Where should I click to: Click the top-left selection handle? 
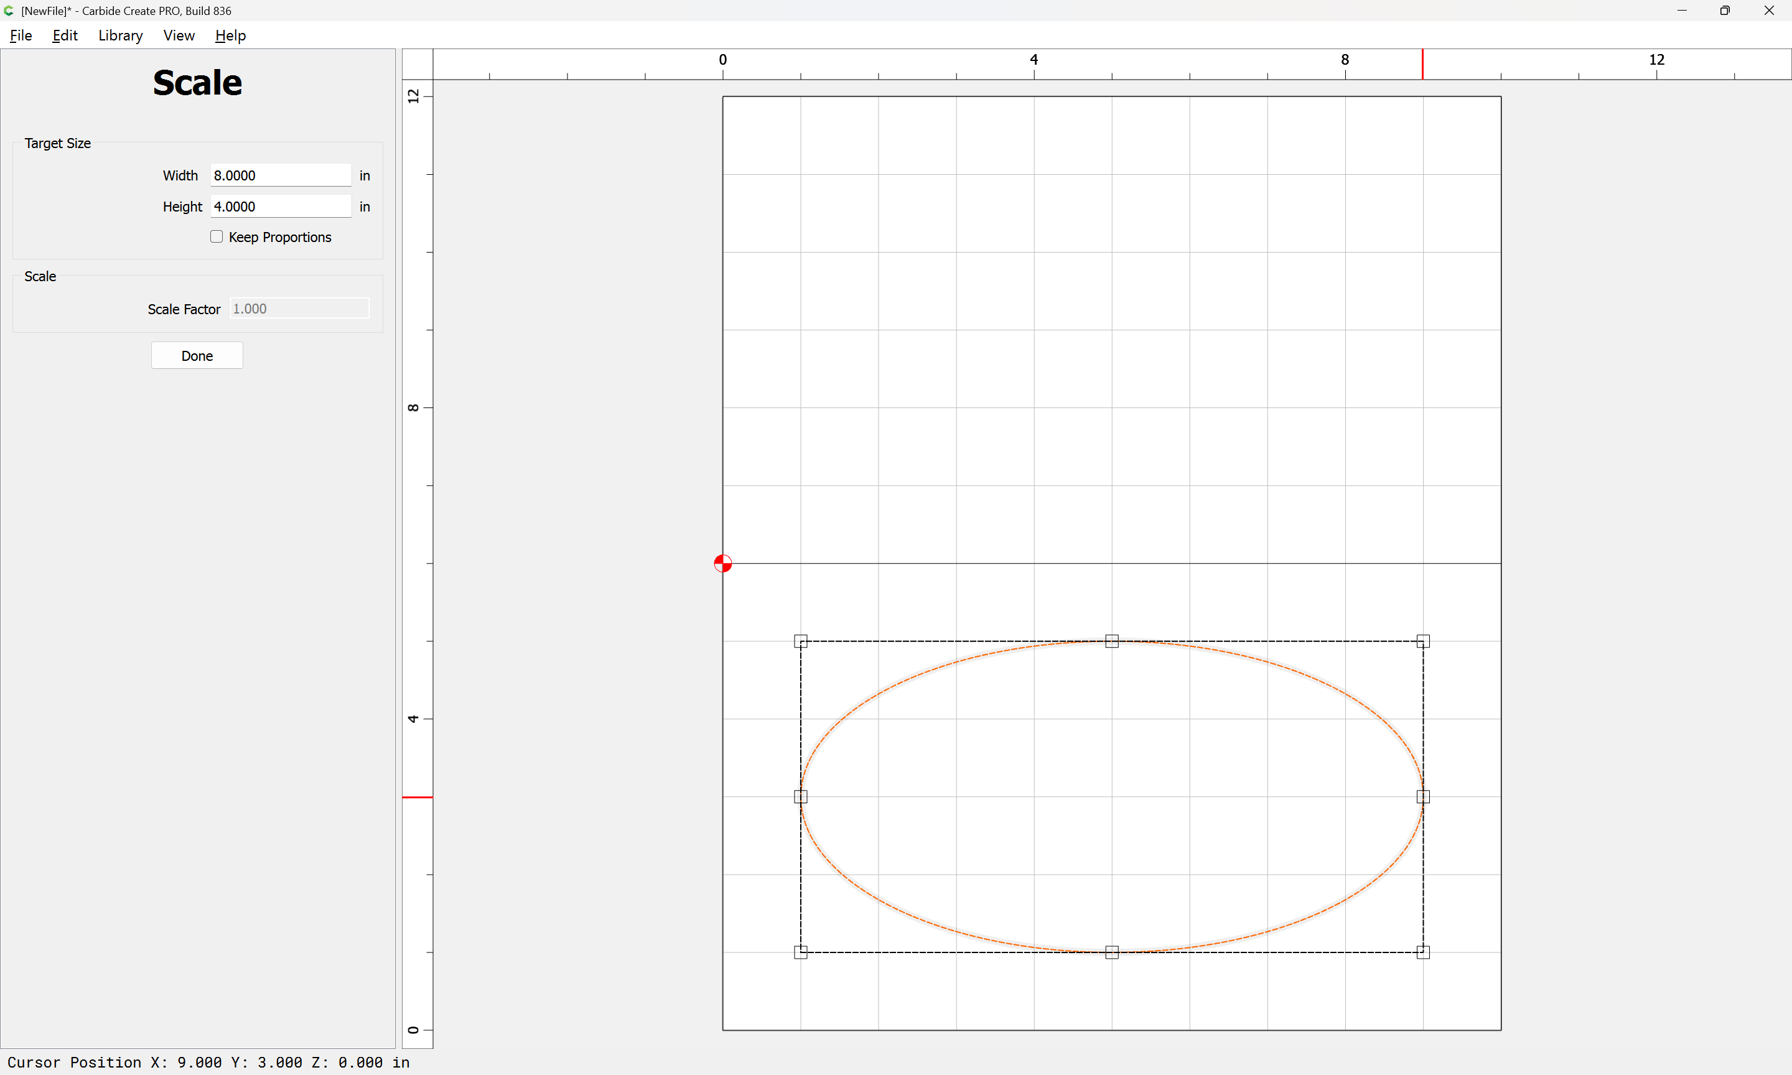[x=800, y=641]
